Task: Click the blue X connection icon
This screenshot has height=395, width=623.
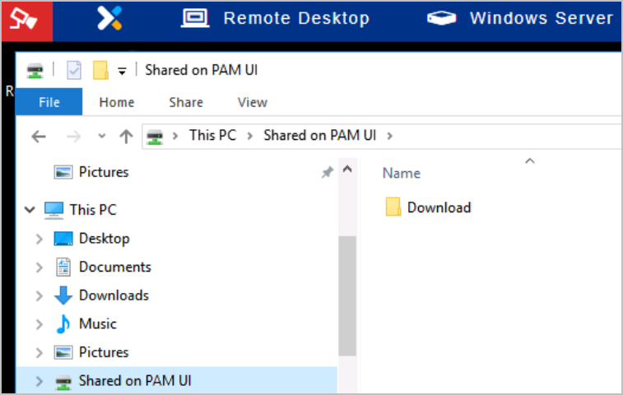Action: pyautogui.click(x=109, y=18)
